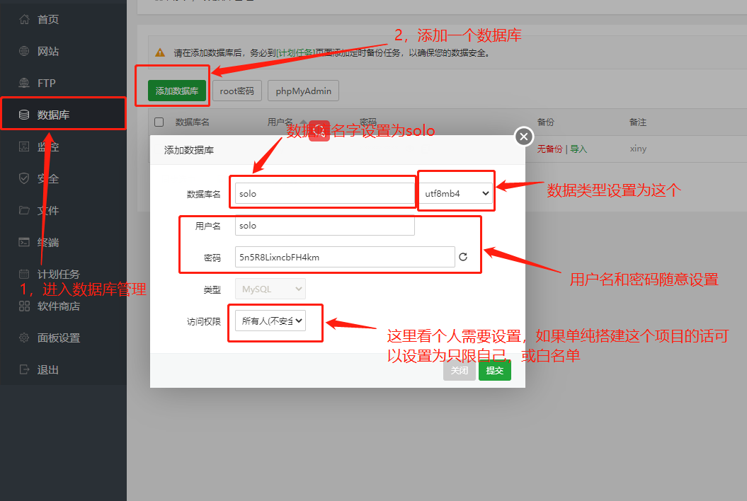
Task: Expand the MySQL 类型 dropdown
Action: tap(270, 289)
